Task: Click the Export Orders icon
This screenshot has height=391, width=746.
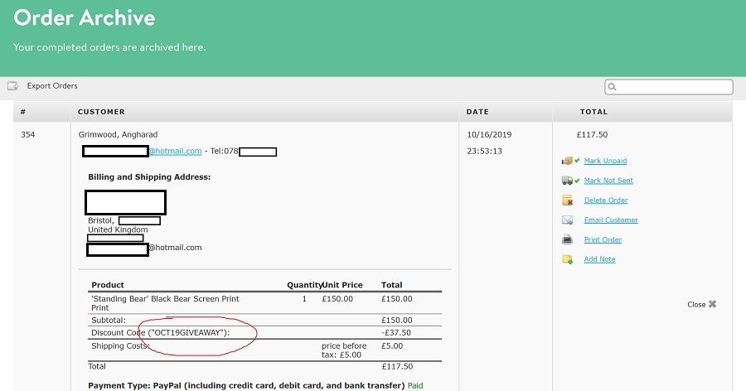Action: (x=12, y=86)
